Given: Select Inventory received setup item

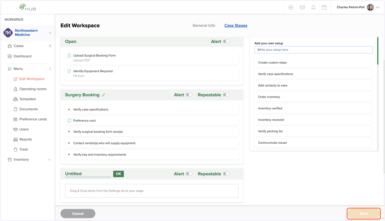Looking at the screenshot, I should point(313,120).
